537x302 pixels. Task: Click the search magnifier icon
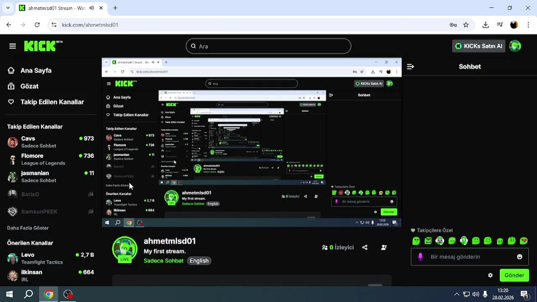pyautogui.click(x=193, y=46)
